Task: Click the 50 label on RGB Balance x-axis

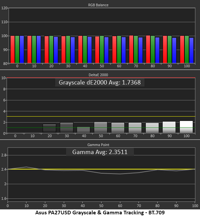Action: [x=102, y=66]
